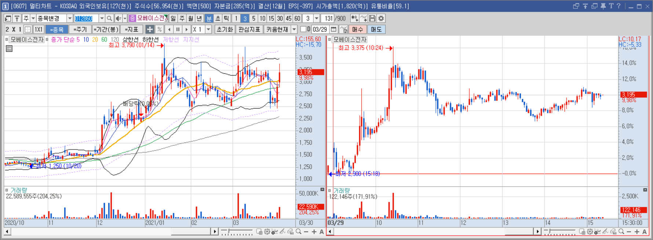Click the 초기화 reset button
Viewport: 653px width, 240px height.
[x=225, y=29]
